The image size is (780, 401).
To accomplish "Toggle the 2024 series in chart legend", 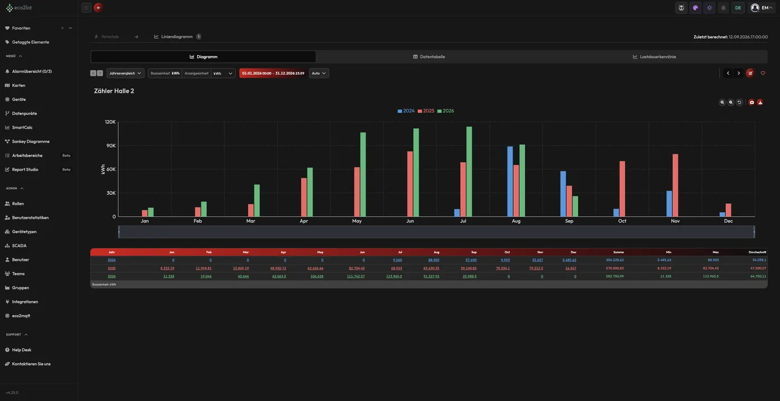I will click(x=406, y=111).
